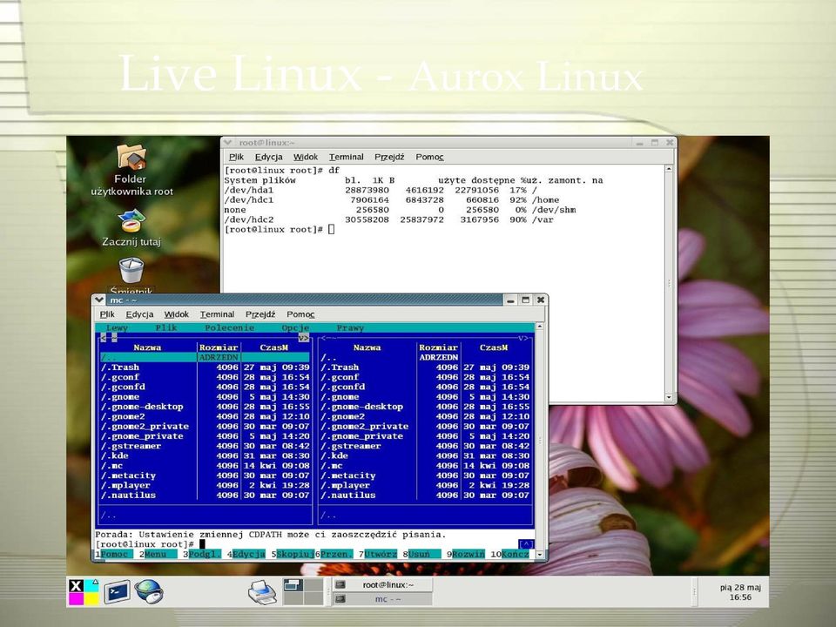Sort right mc panel by CzasM header
This screenshot has width=836, height=627.
click(x=493, y=347)
